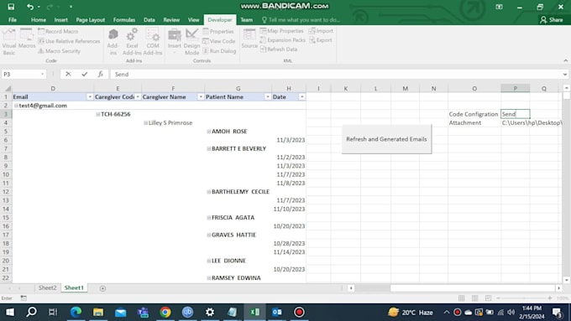Open Insert Function dialog
The width and height of the screenshot is (571, 321).
pos(101,74)
